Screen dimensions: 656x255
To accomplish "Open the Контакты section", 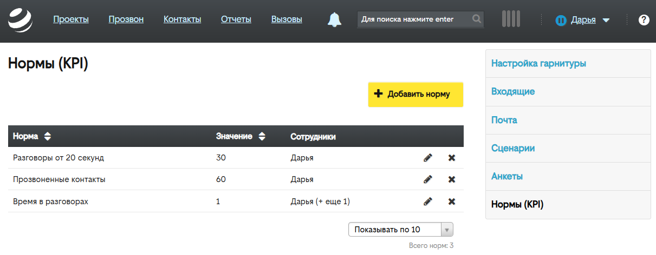I will tap(183, 19).
